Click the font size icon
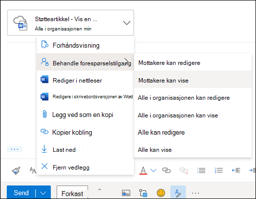Screen dimensions: 256x199 click(33, 171)
